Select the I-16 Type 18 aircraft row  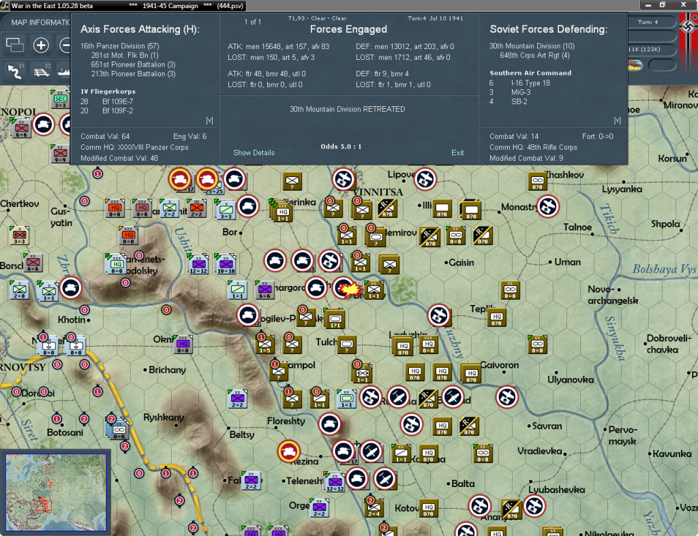[519, 83]
